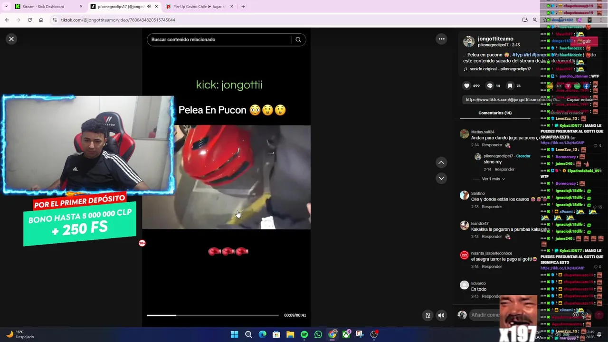
Task: Open comments via speech bubble icon
Action: click(x=490, y=86)
